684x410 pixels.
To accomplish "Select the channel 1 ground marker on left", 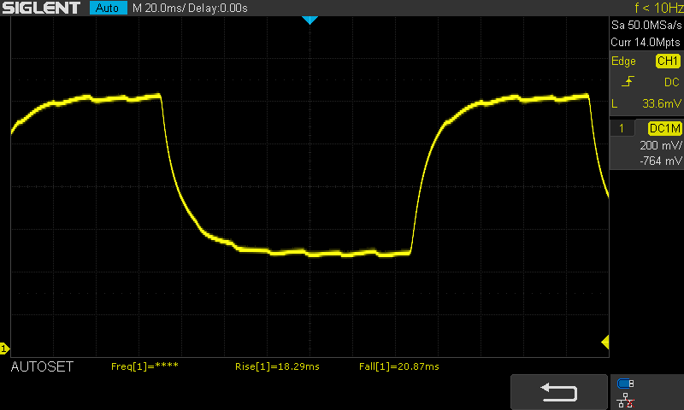I will coord(4,348).
